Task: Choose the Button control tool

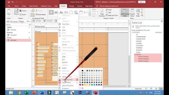Action: [66, 12]
